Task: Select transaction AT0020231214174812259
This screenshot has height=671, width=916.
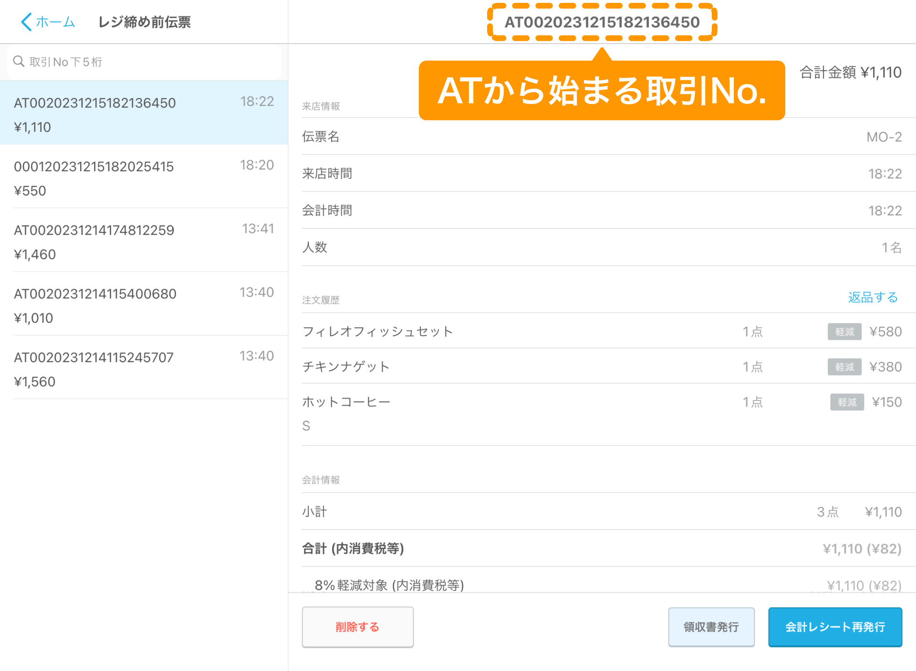Action: coord(144,240)
